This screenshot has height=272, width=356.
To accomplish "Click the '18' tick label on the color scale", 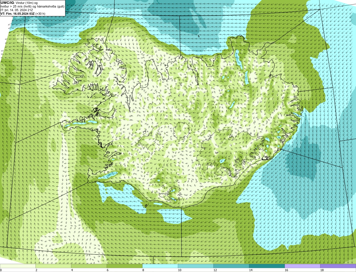I will point(322,270).
